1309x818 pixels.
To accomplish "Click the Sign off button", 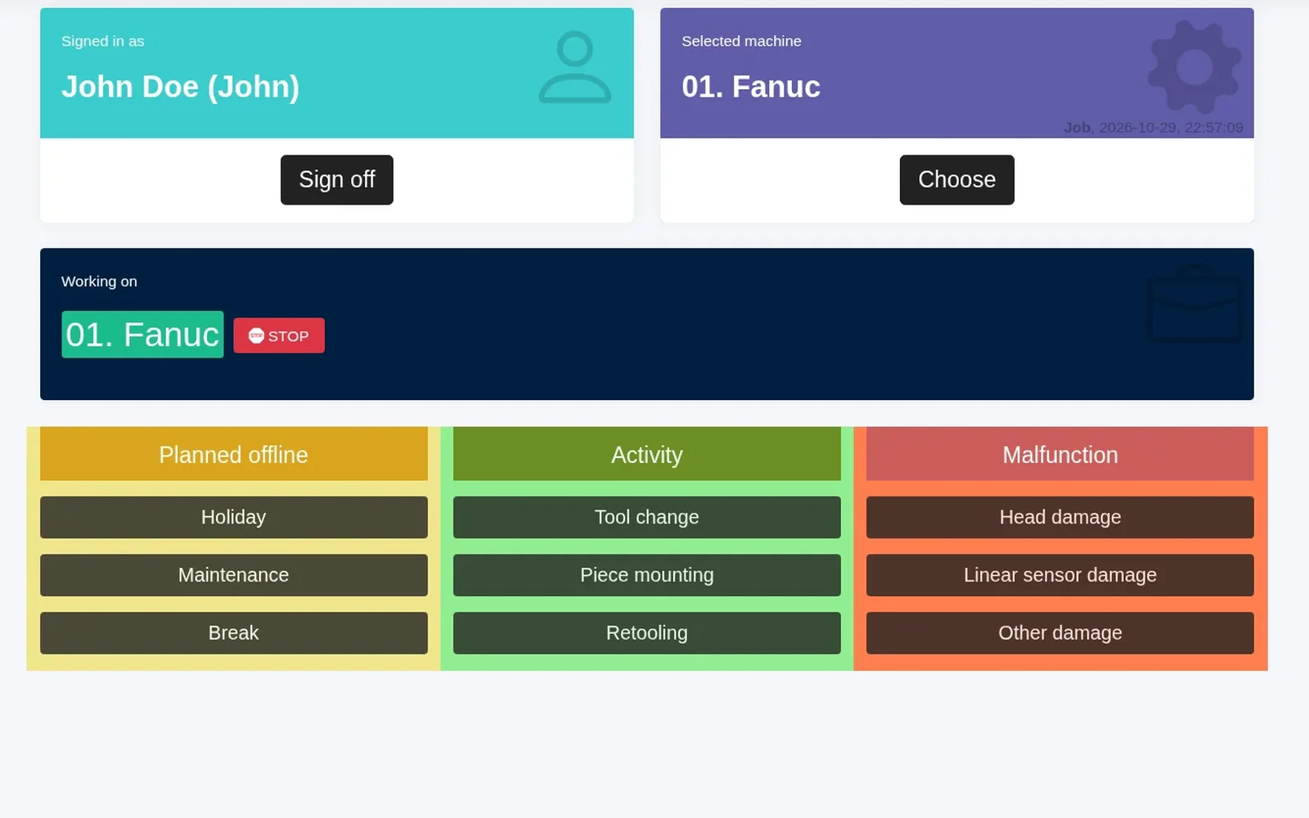I will [x=336, y=180].
